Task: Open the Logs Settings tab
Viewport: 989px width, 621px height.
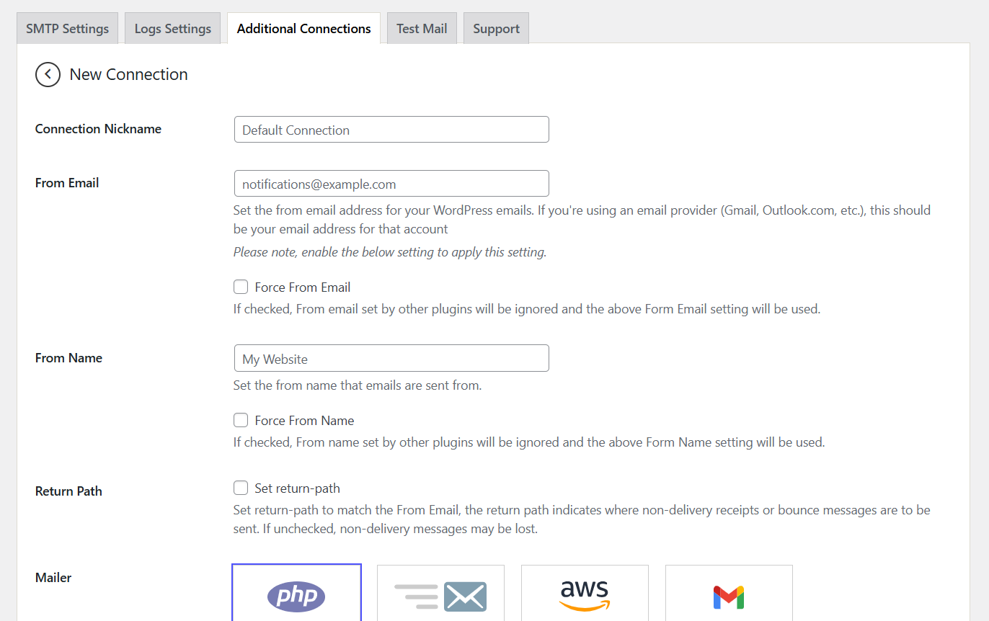Action: 173,29
